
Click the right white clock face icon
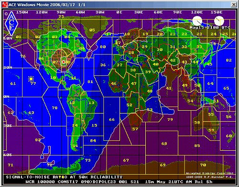219,21
